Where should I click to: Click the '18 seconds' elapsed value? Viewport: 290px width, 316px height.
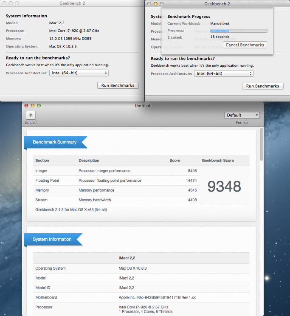tap(220, 37)
